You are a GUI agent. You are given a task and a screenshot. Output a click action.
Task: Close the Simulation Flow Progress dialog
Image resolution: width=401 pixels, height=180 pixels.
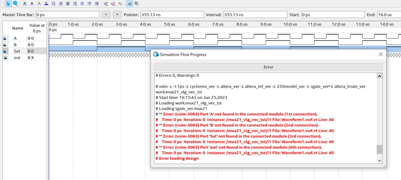pyautogui.click(x=381, y=54)
